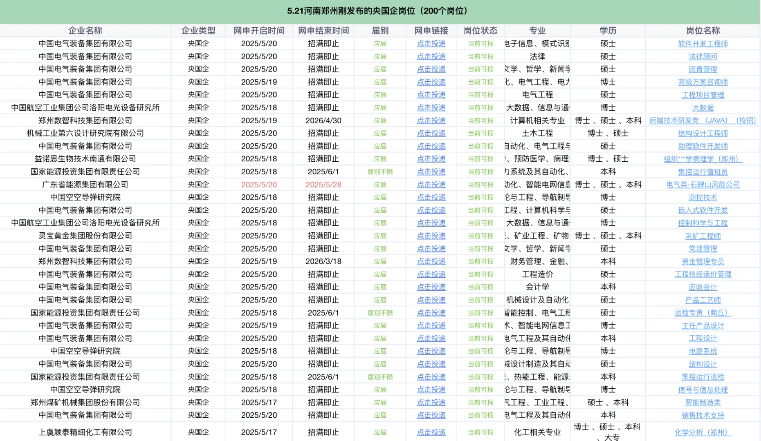Click 点击投递 in the 采矿工程师 row
Viewport: 761px width, 441px height.
pos(431,236)
